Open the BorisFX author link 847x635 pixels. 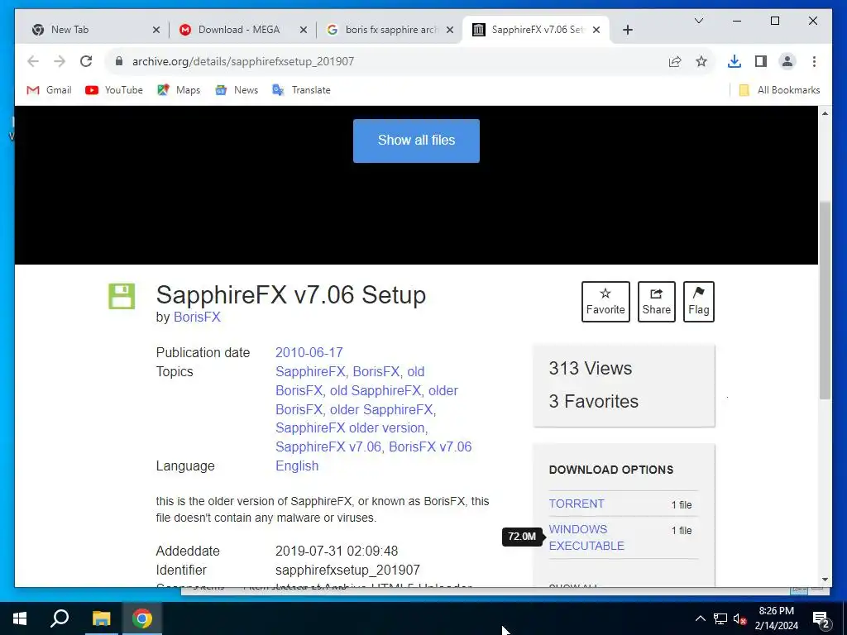coord(197,317)
